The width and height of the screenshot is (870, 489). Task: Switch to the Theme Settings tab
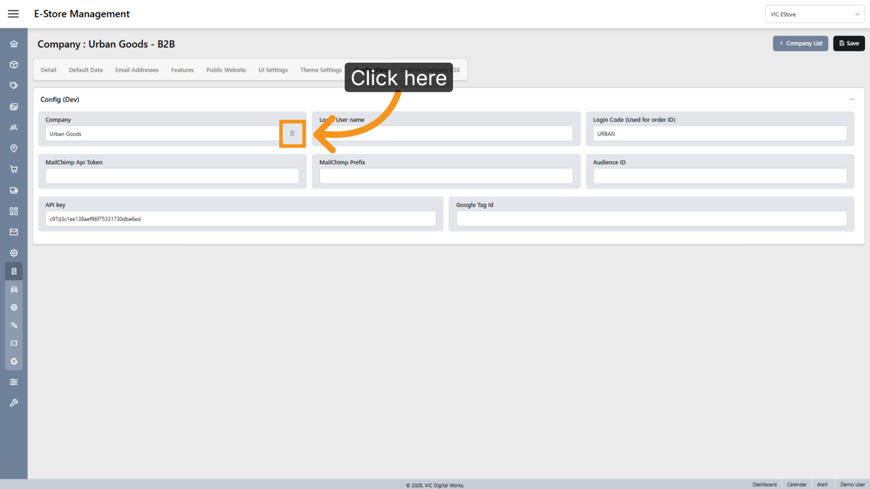321,70
